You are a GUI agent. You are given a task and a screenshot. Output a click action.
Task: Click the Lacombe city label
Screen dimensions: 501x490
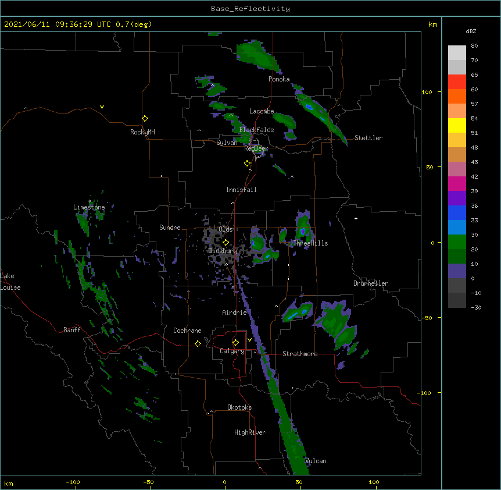click(262, 111)
